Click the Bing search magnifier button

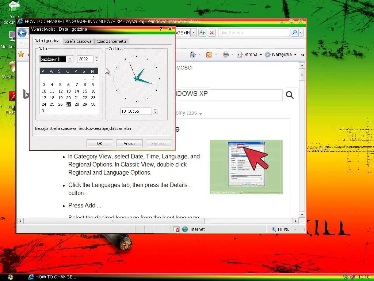click(290, 95)
